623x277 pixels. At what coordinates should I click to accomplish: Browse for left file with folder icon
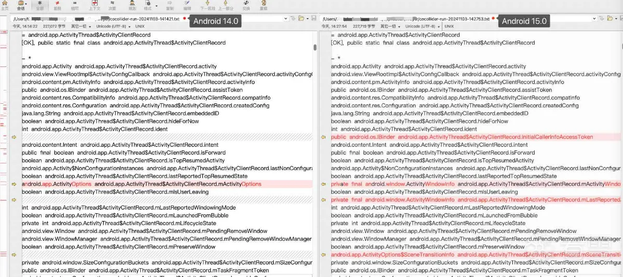pos(301,19)
